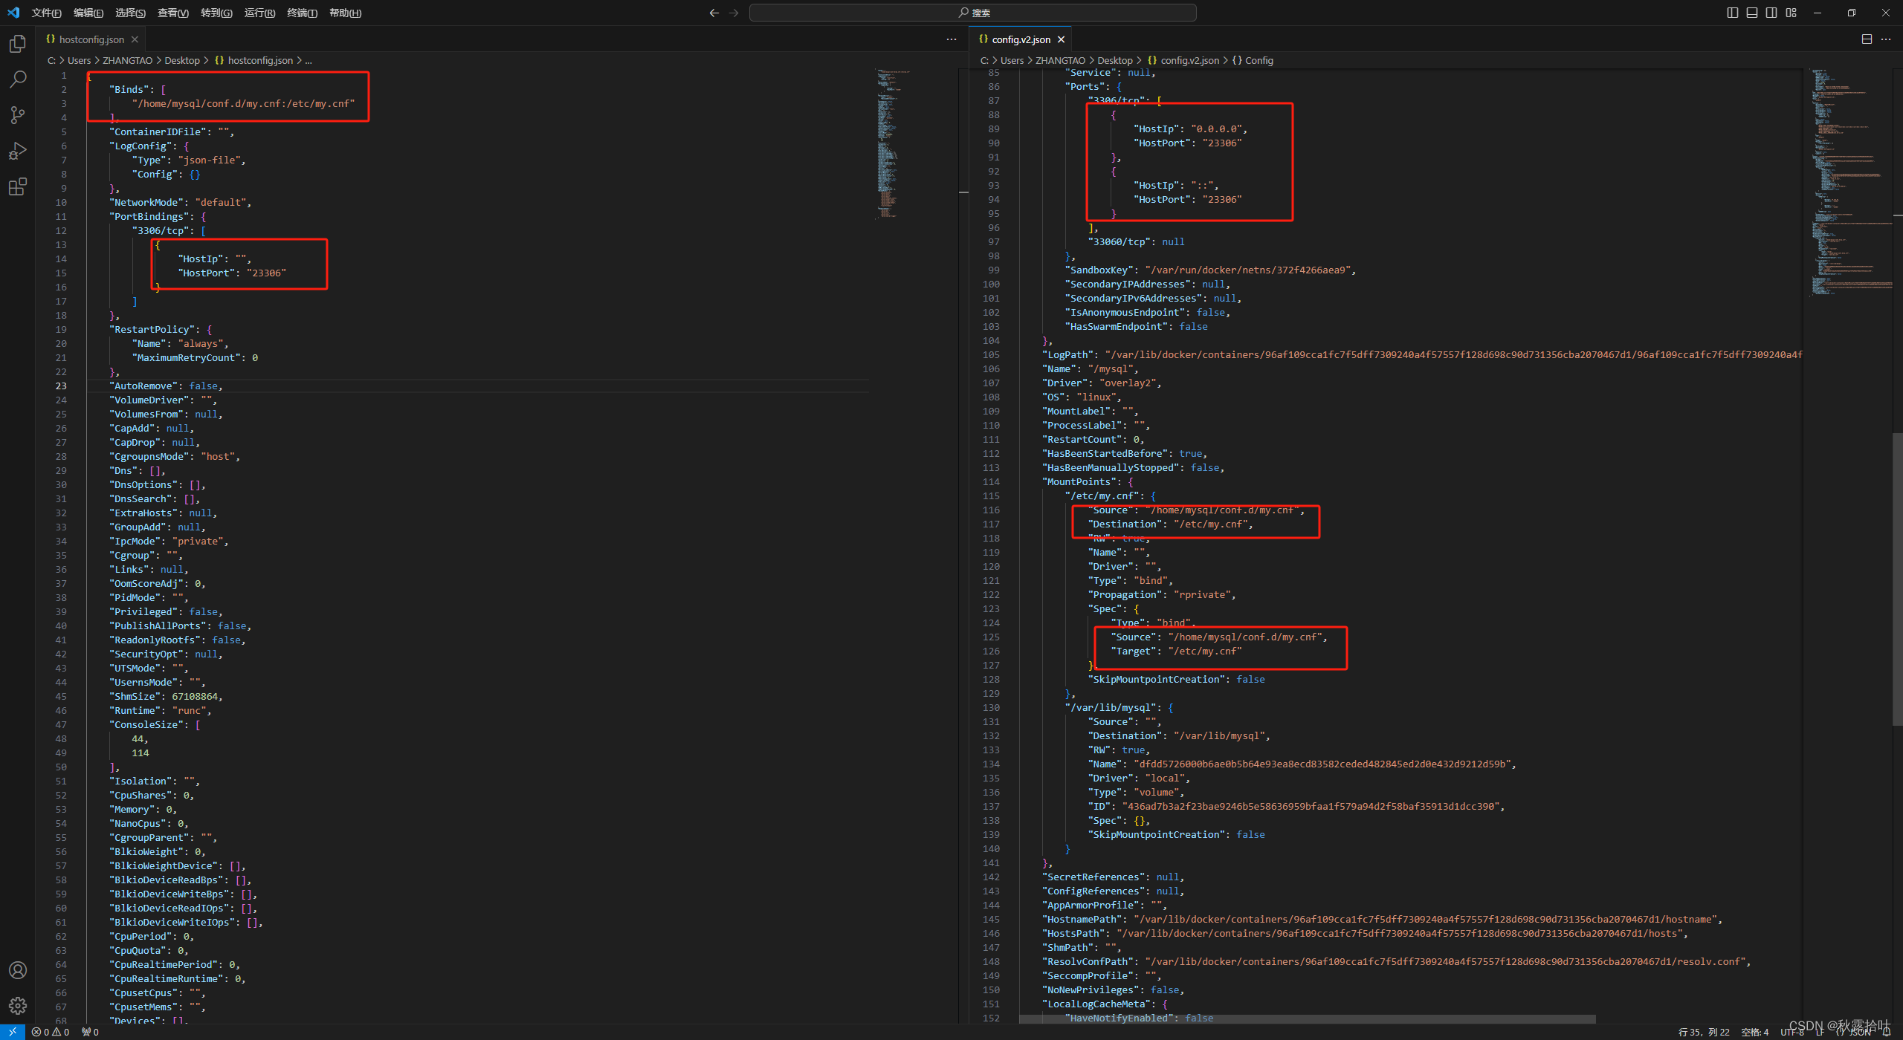This screenshot has height=1040, width=1903.
Task: Click the VS Code logo in title bar
Action: [x=13, y=13]
